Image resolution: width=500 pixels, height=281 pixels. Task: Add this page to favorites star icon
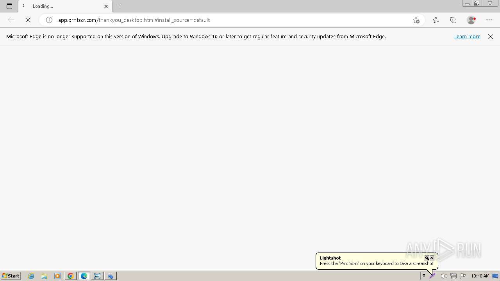(x=416, y=20)
